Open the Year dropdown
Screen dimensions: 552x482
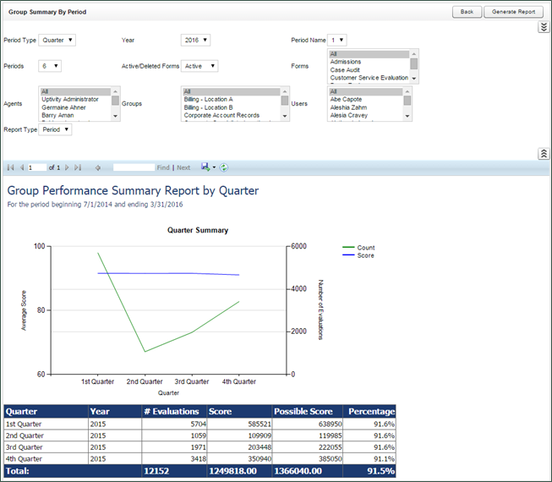click(x=195, y=40)
